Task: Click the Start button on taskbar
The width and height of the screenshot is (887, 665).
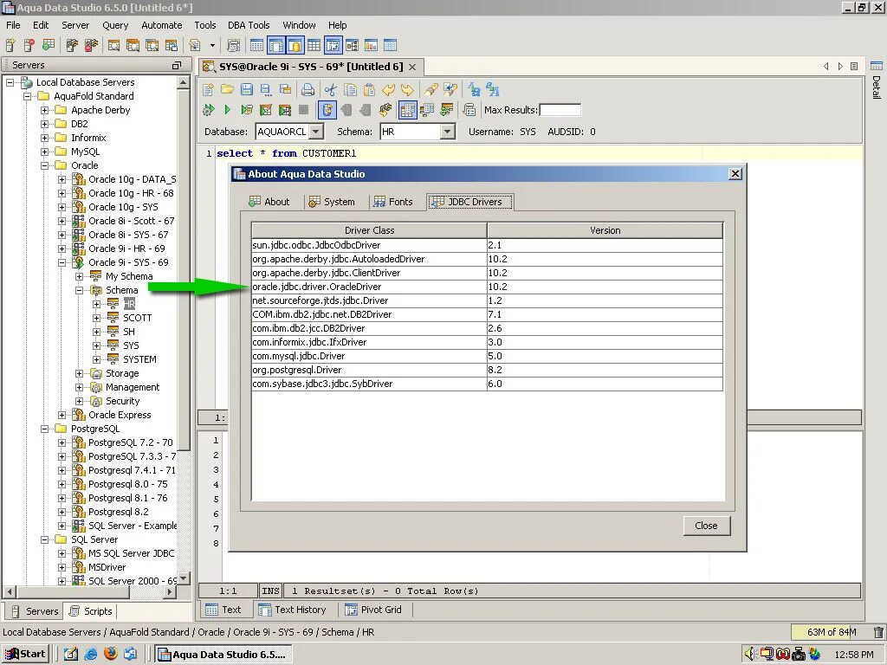Action: 25,654
